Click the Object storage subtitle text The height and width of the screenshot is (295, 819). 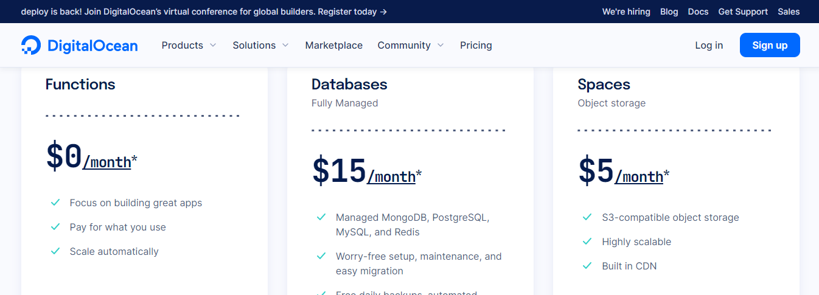[x=612, y=103]
